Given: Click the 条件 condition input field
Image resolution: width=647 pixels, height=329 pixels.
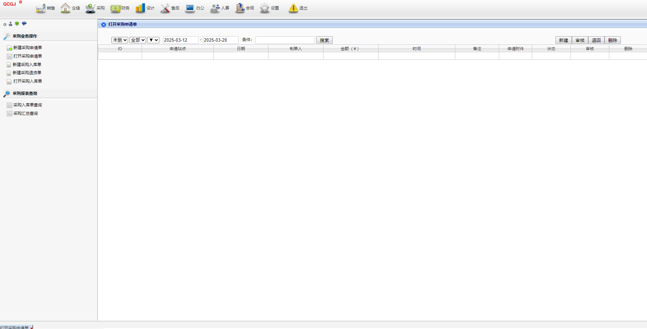Looking at the screenshot, I should [x=285, y=40].
